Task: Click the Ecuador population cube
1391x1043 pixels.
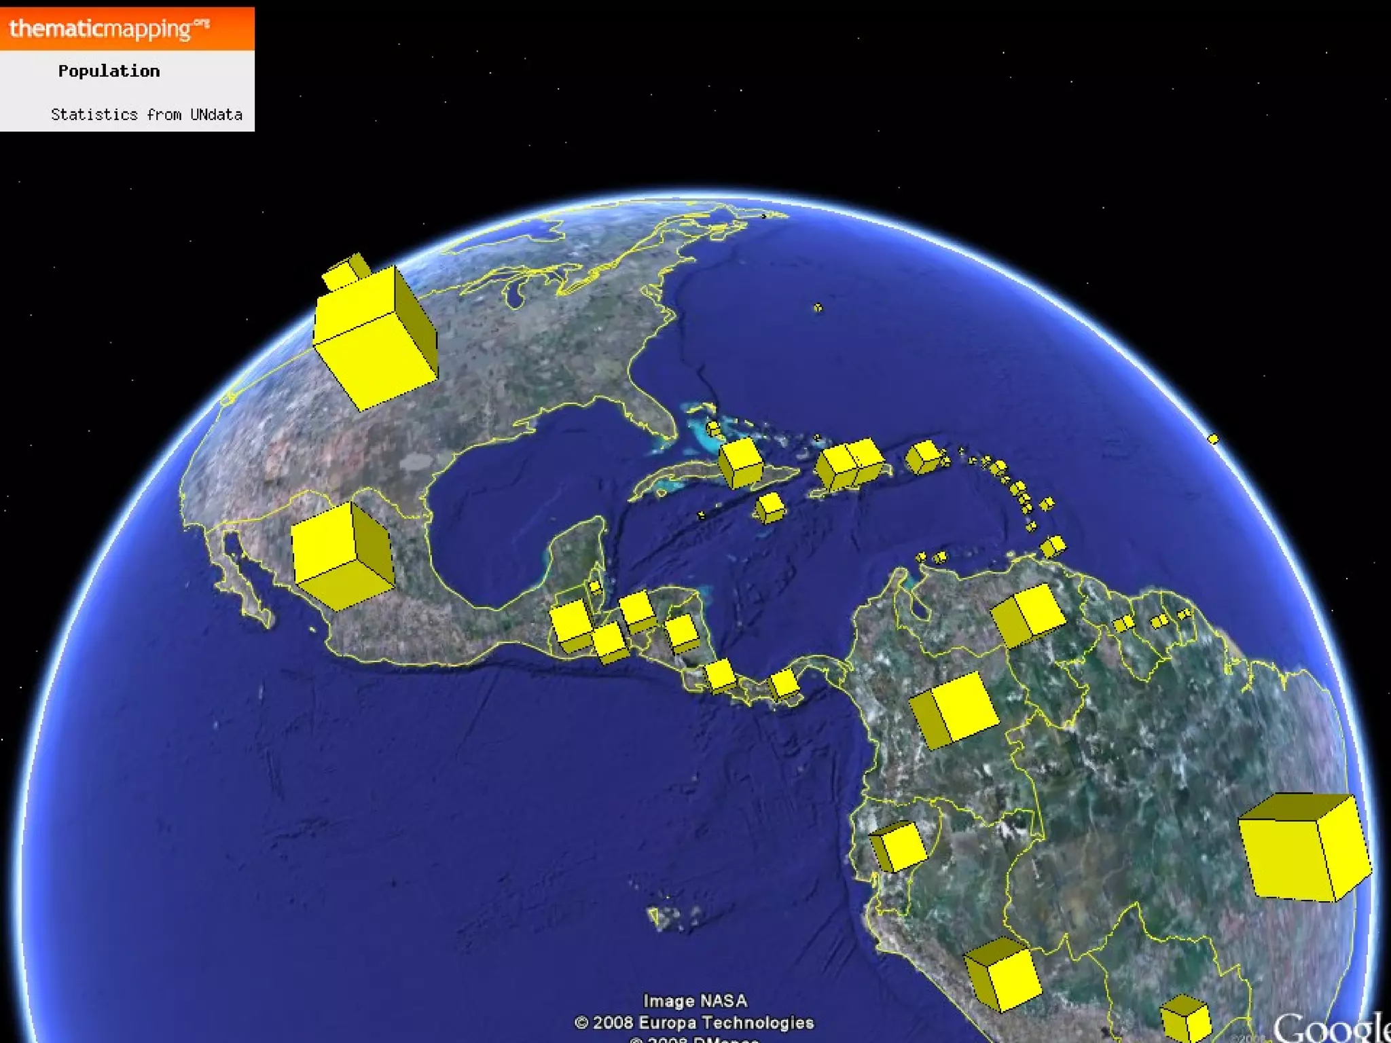Action: (899, 846)
